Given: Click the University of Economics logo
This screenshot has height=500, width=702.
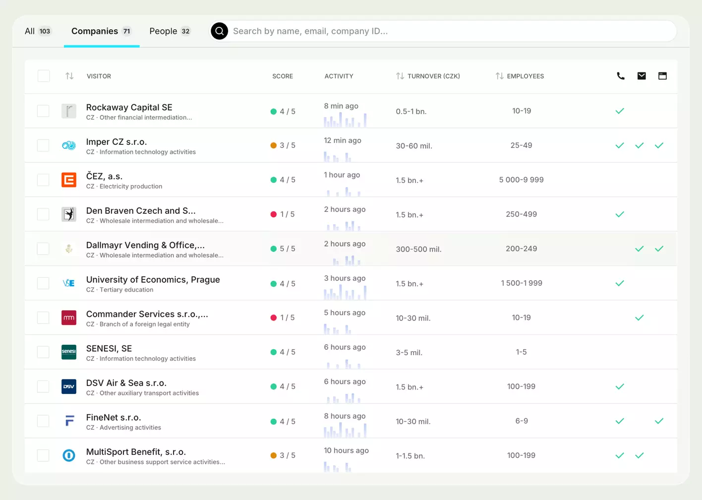Looking at the screenshot, I should click(69, 283).
